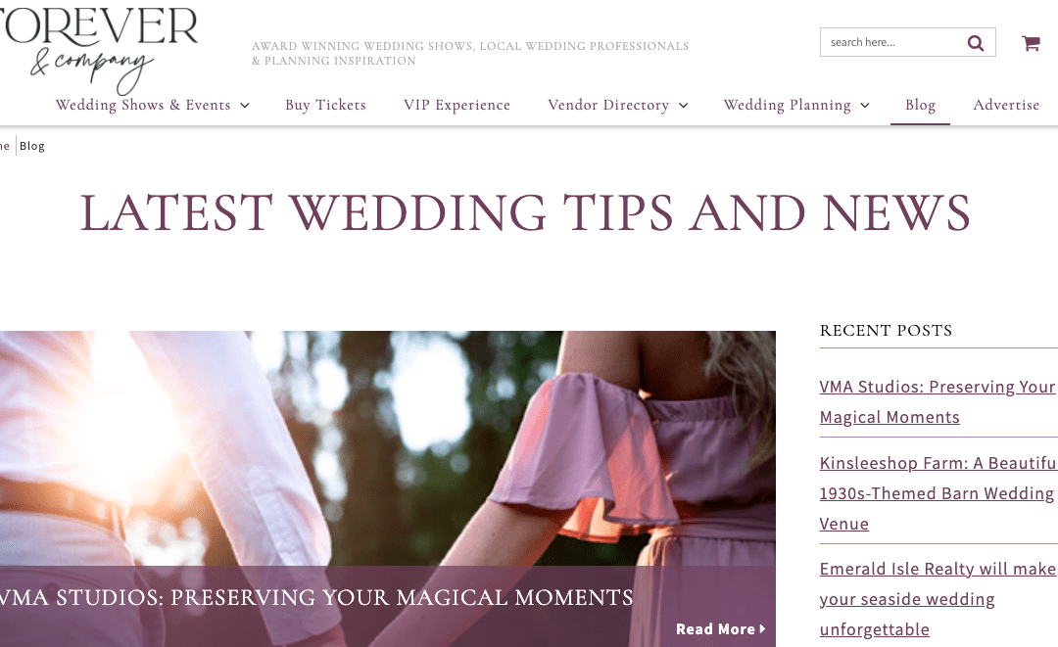Open the VMA Studios featured post title
Image resolution: width=1058 pixels, height=647 pixels.
click(315, 598)
